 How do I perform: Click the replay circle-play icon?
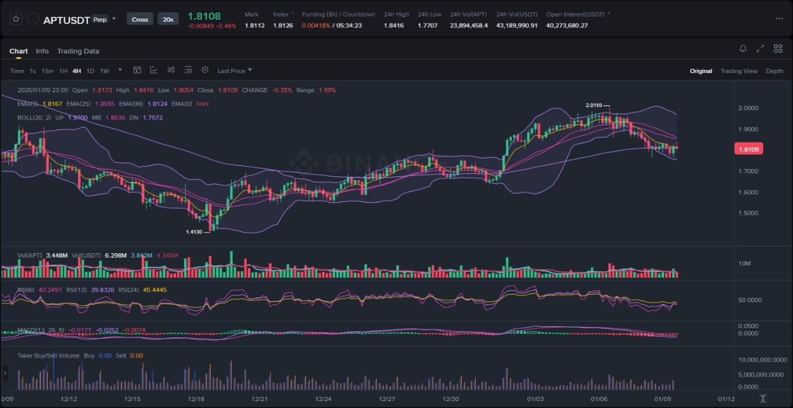point(205,70)
